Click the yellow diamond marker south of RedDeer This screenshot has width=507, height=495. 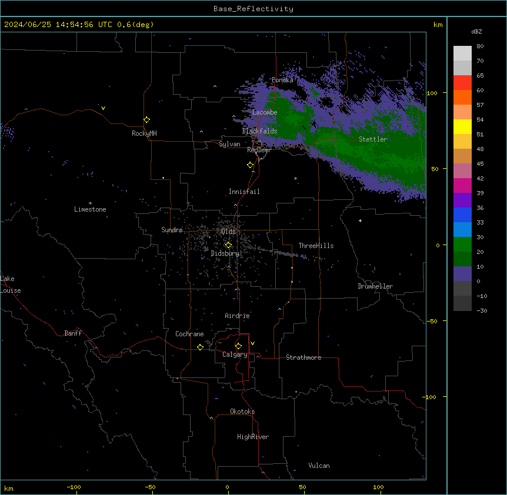tap(251, 165)
